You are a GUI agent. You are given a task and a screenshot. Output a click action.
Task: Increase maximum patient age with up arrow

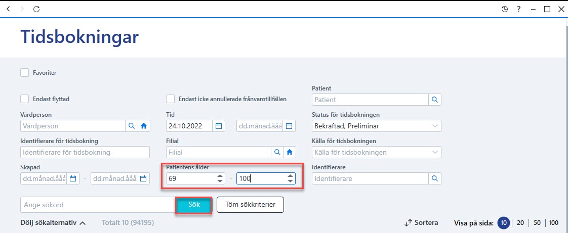click(x=290, y=176)
